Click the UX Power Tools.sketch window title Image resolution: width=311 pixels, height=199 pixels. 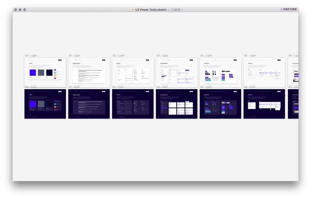pyautogui.click(x=151, y=10)
